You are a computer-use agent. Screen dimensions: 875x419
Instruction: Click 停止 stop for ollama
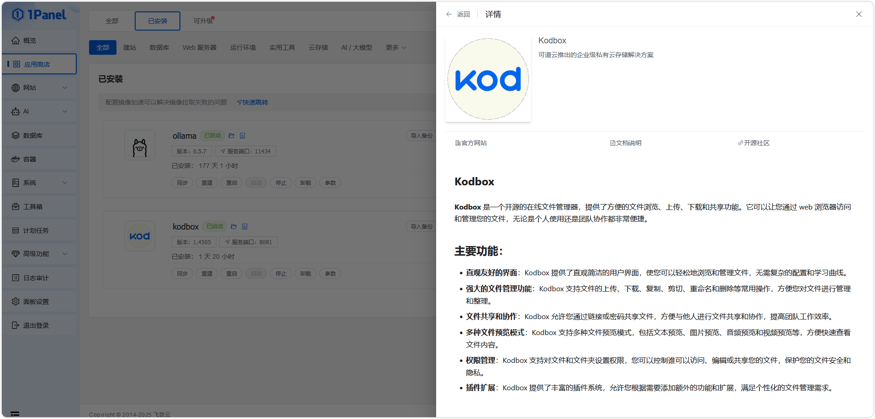click(x=281, y=183)
